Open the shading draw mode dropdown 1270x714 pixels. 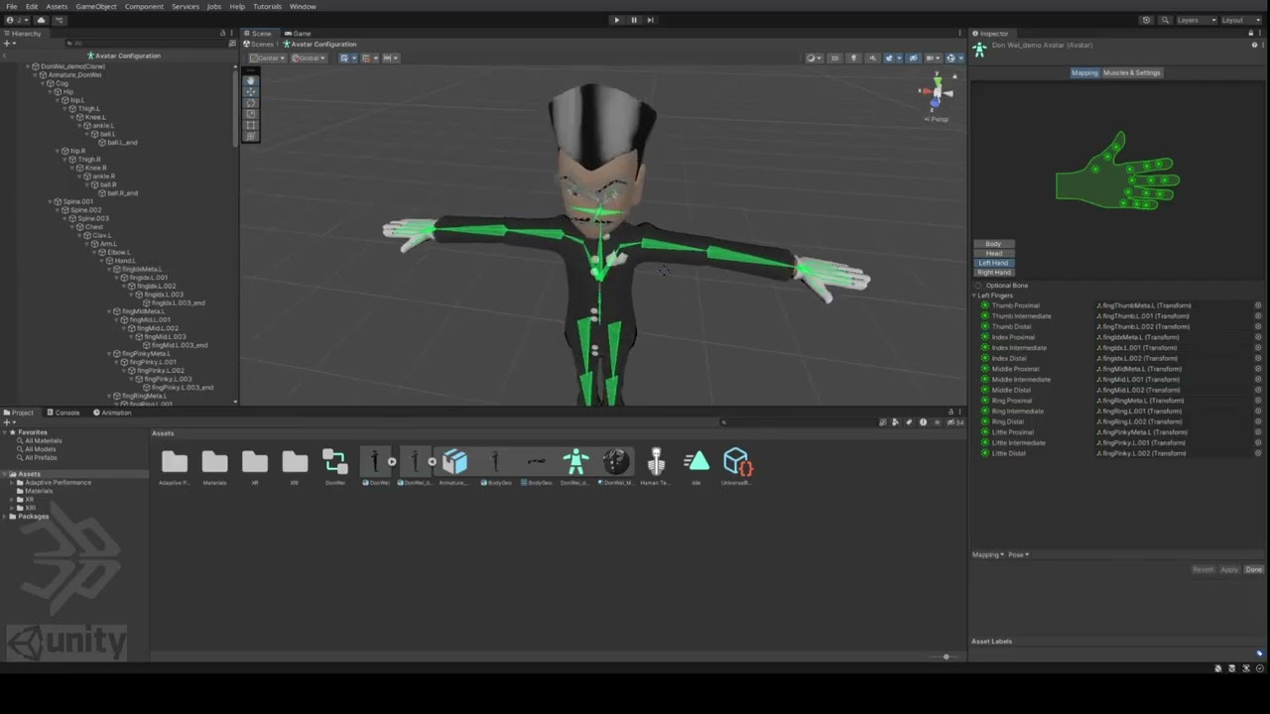coord(814,58)
